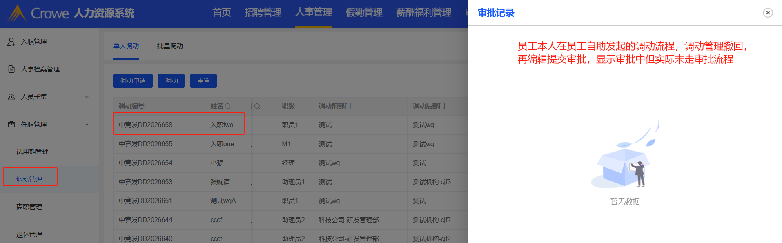
Task: Click the 调动申请 button
Action: pyautogui.click(x=133, y=81)
